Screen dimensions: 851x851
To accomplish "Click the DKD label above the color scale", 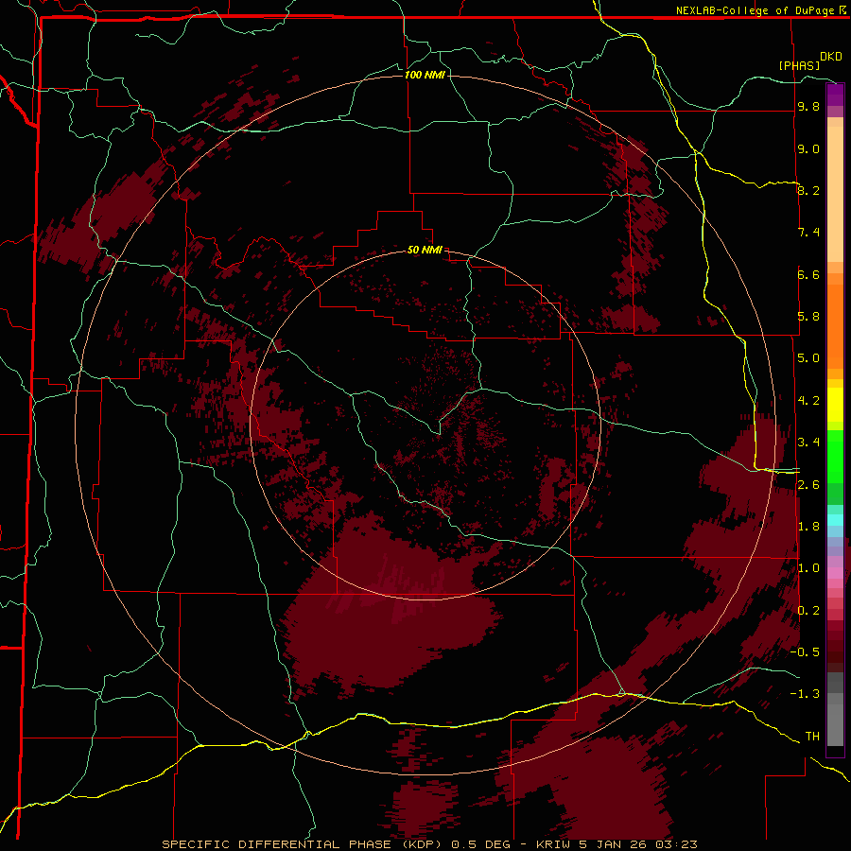I will click(x=830, y=57).
